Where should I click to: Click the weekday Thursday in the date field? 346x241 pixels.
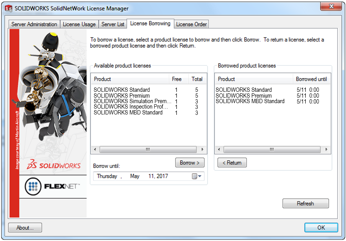[x=107, y=176]
